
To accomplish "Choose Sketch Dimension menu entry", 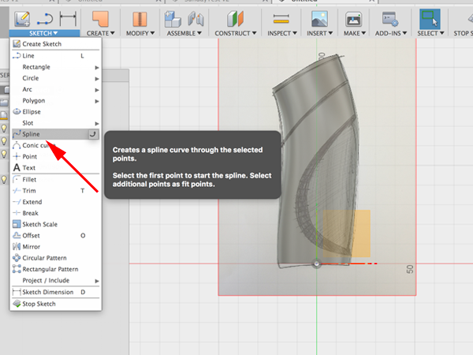I will 55,292.
